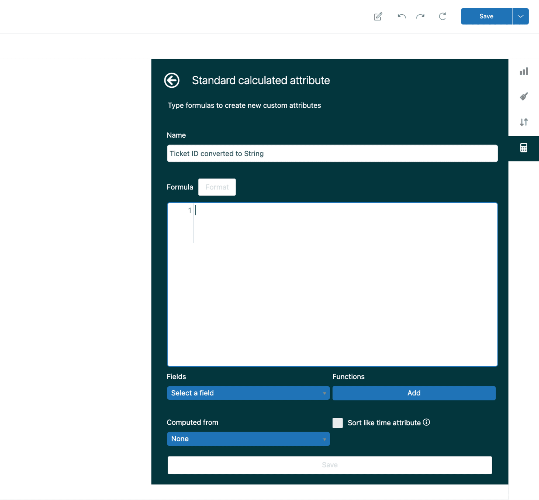Click the undo arrow icon
Image resolution: width=539 pixels, height=500 pixels.
(x=401, y=16)
